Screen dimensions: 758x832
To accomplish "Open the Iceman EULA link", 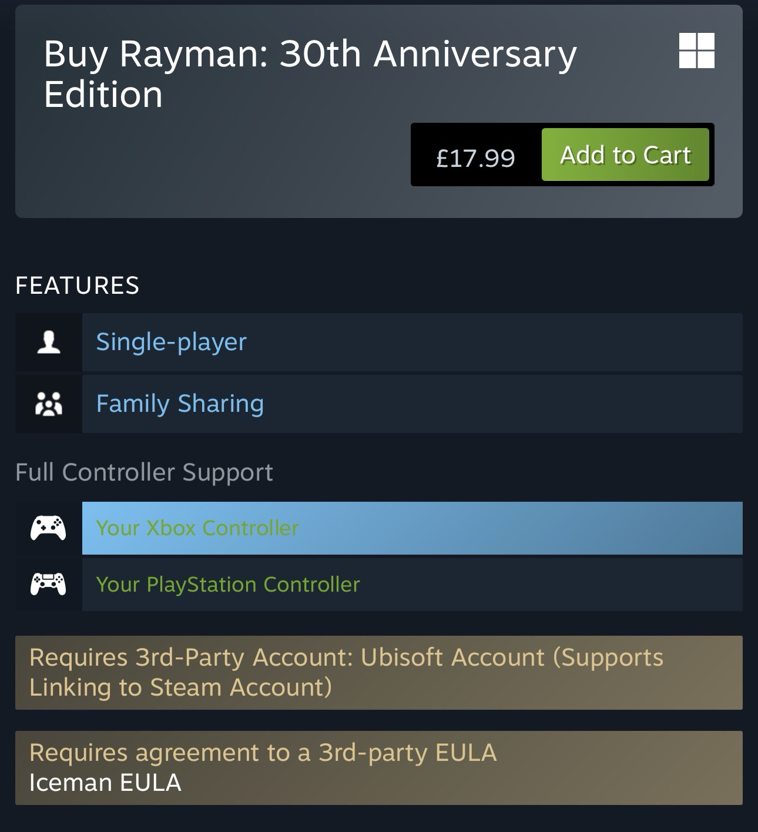I will 105,783.
